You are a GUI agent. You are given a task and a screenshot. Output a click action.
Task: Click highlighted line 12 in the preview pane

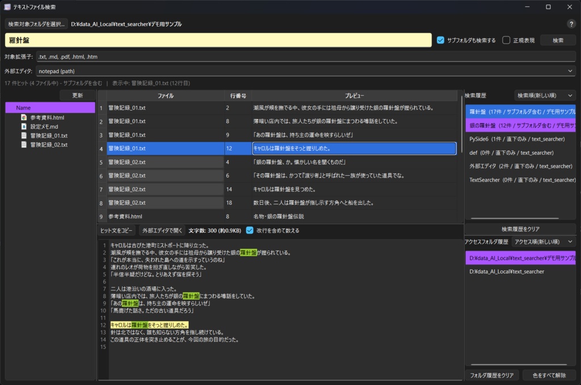149,325
